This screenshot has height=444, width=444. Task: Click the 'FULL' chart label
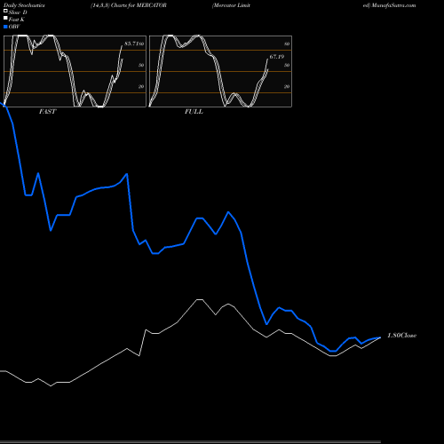(194, 112)
